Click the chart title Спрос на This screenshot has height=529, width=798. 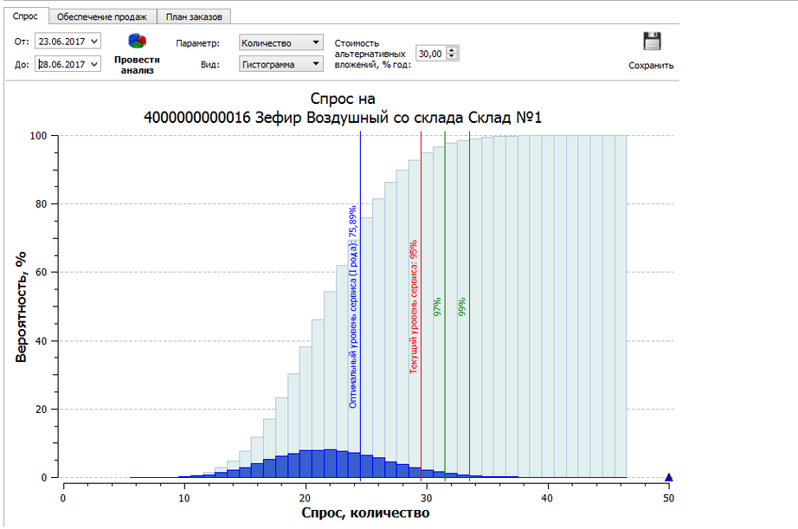tap(343, 99)
